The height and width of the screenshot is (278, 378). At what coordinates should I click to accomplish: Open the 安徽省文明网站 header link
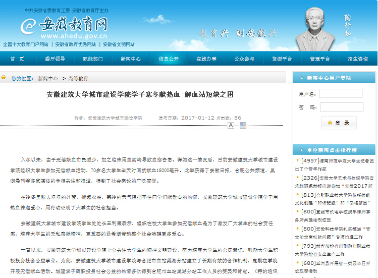(x=118, y=44)
